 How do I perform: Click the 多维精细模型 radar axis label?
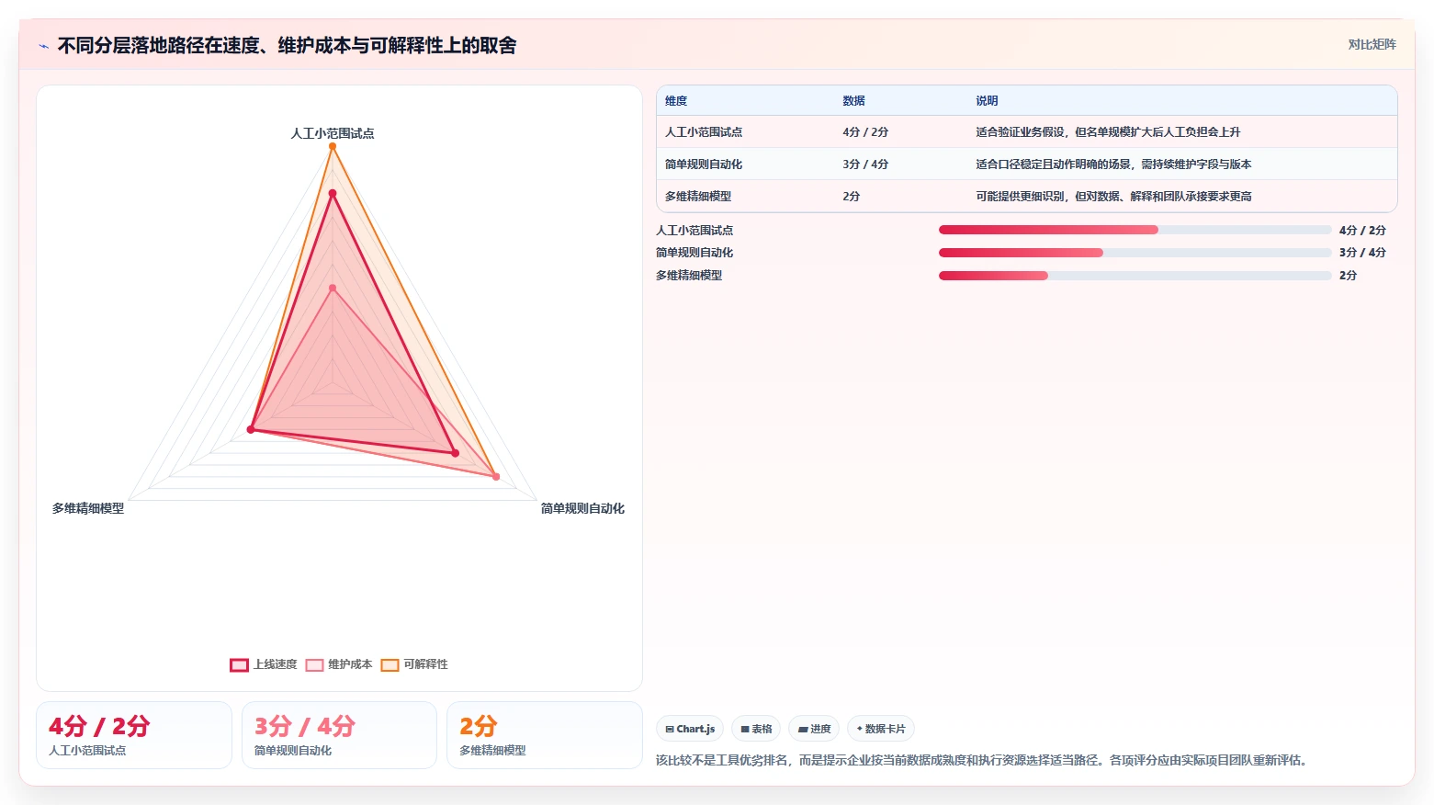(x=88, y=508)
